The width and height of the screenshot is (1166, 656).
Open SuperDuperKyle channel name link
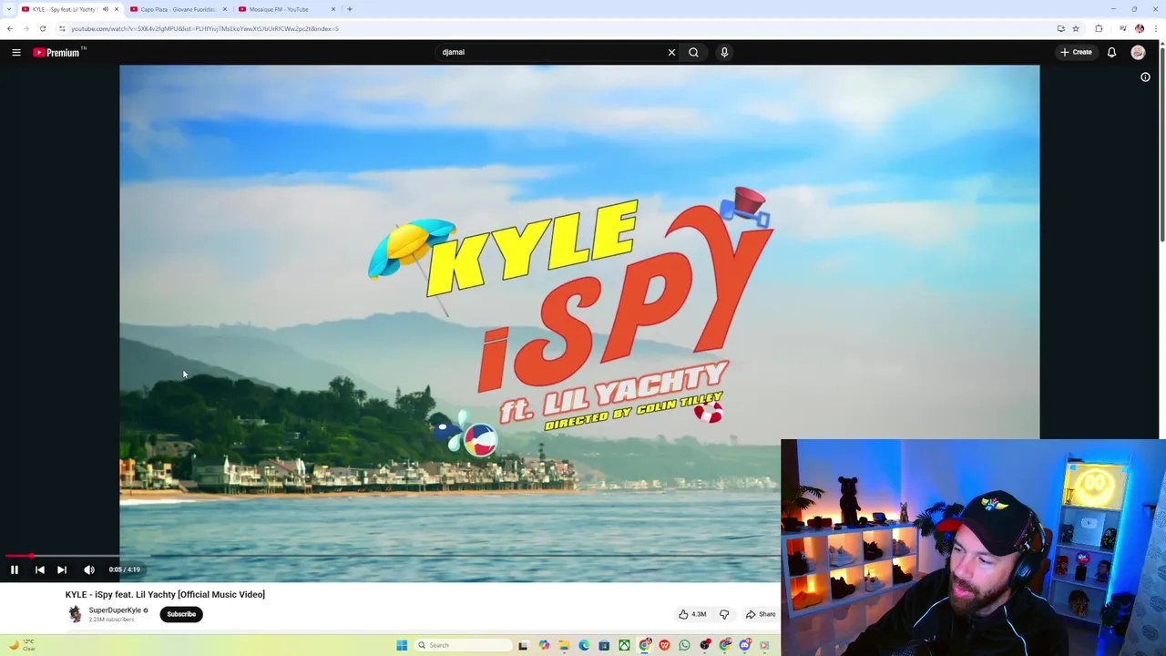[x=115, y=610]
